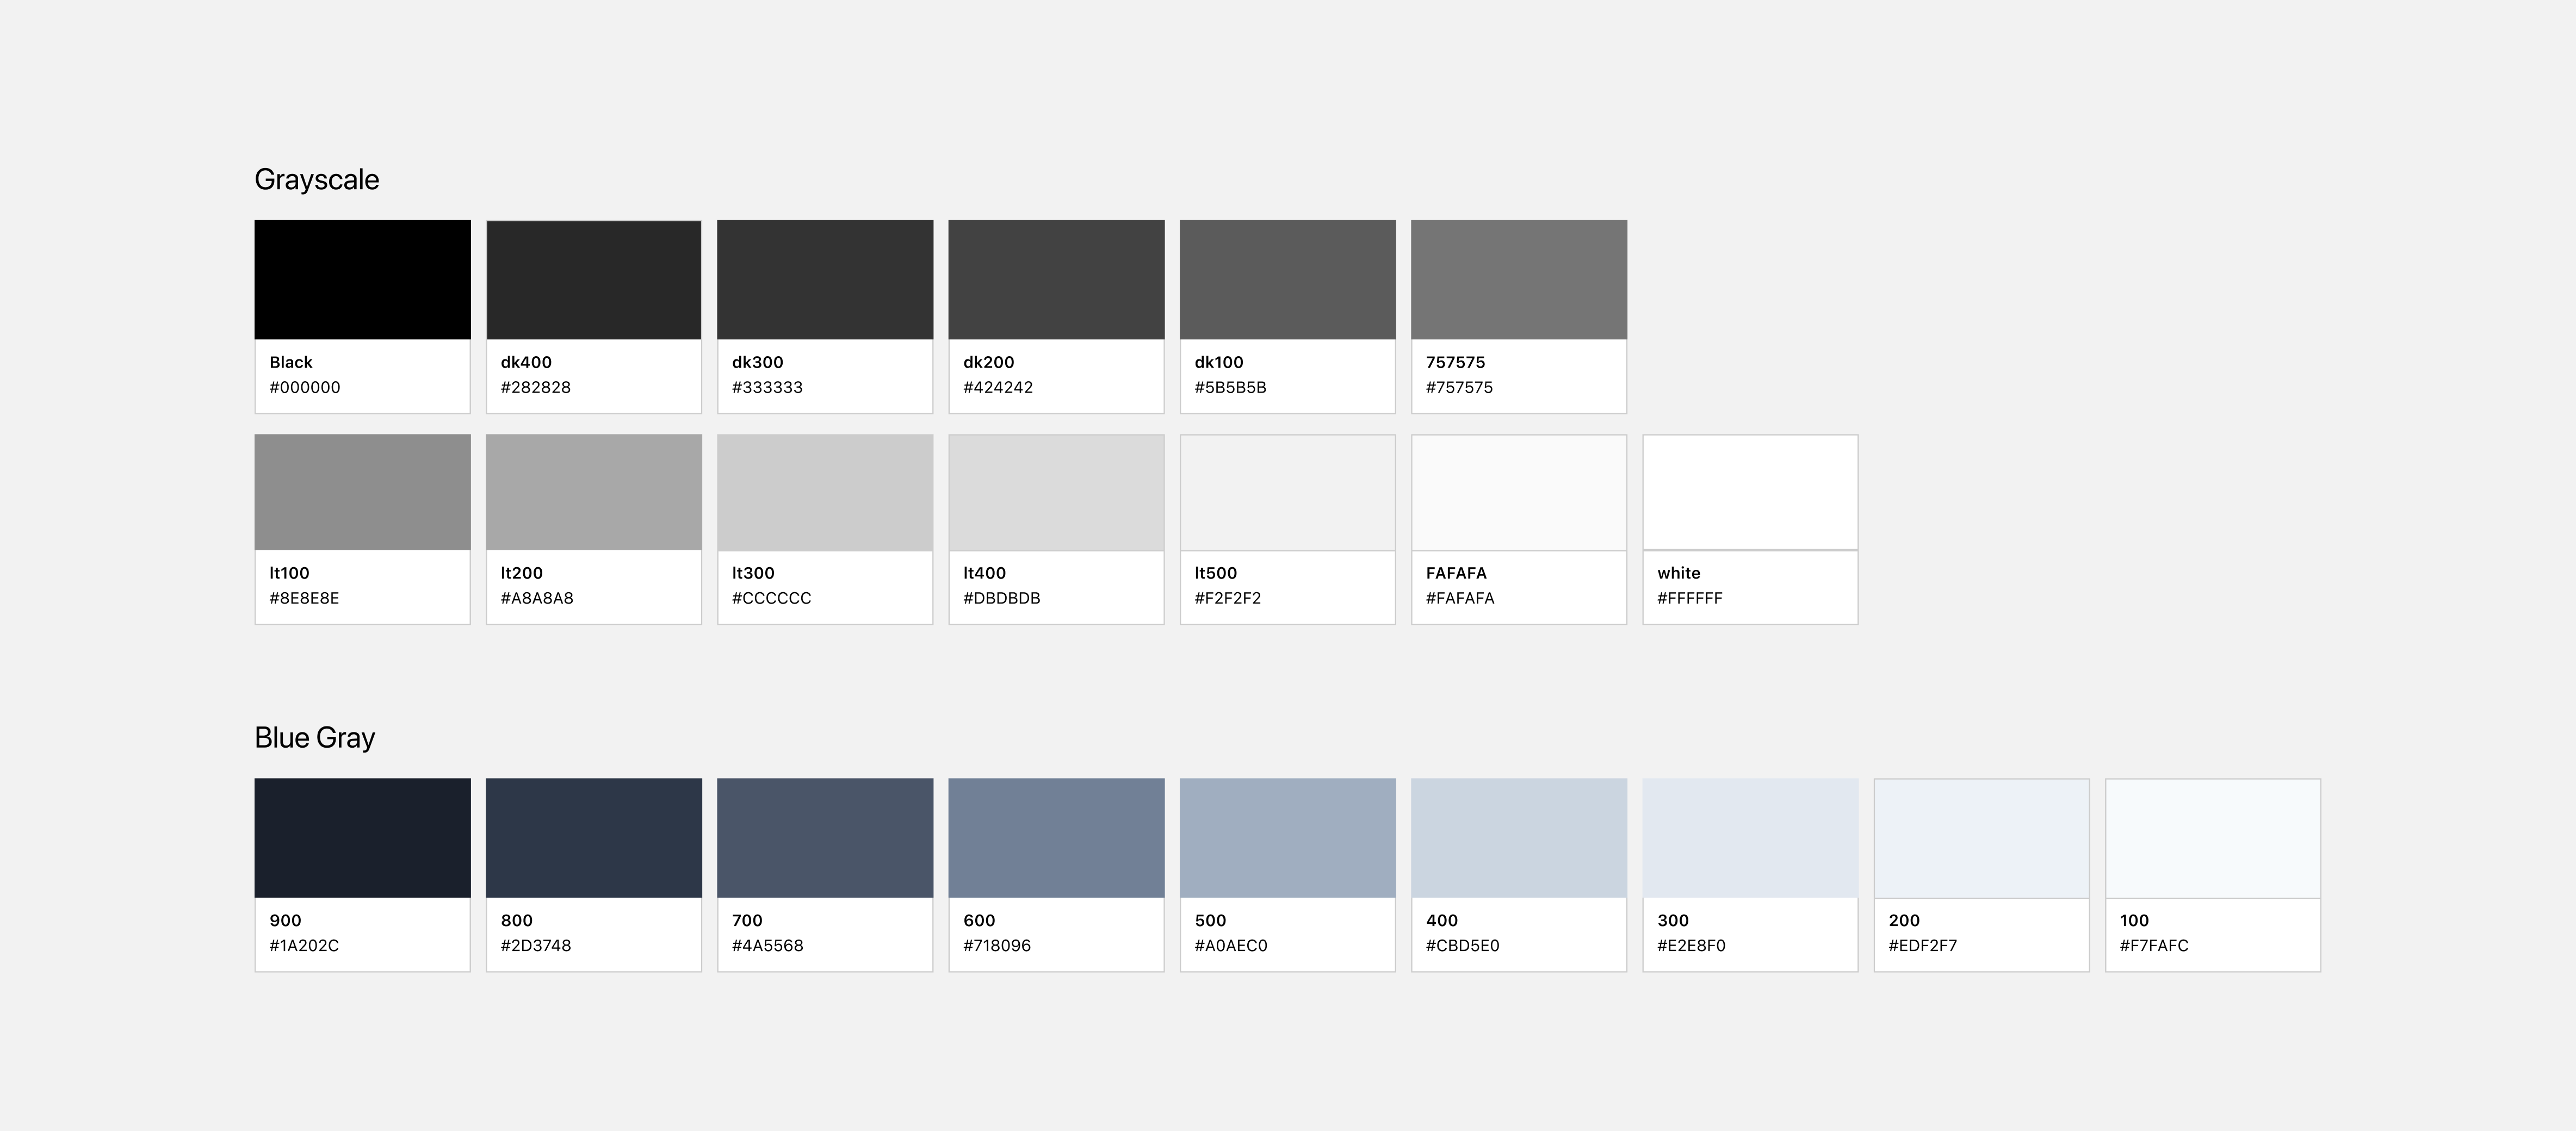This screenshot has width=2576, height=1131.
Task: Click the dk300 #333333 swatch
Action: (825, 280)
